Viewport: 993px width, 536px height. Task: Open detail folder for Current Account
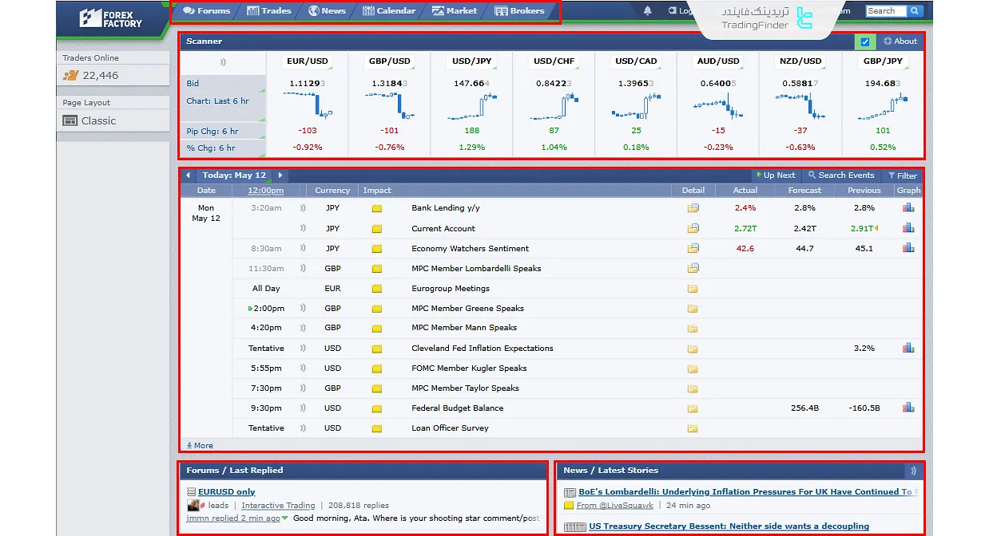[x=693, y=228]
